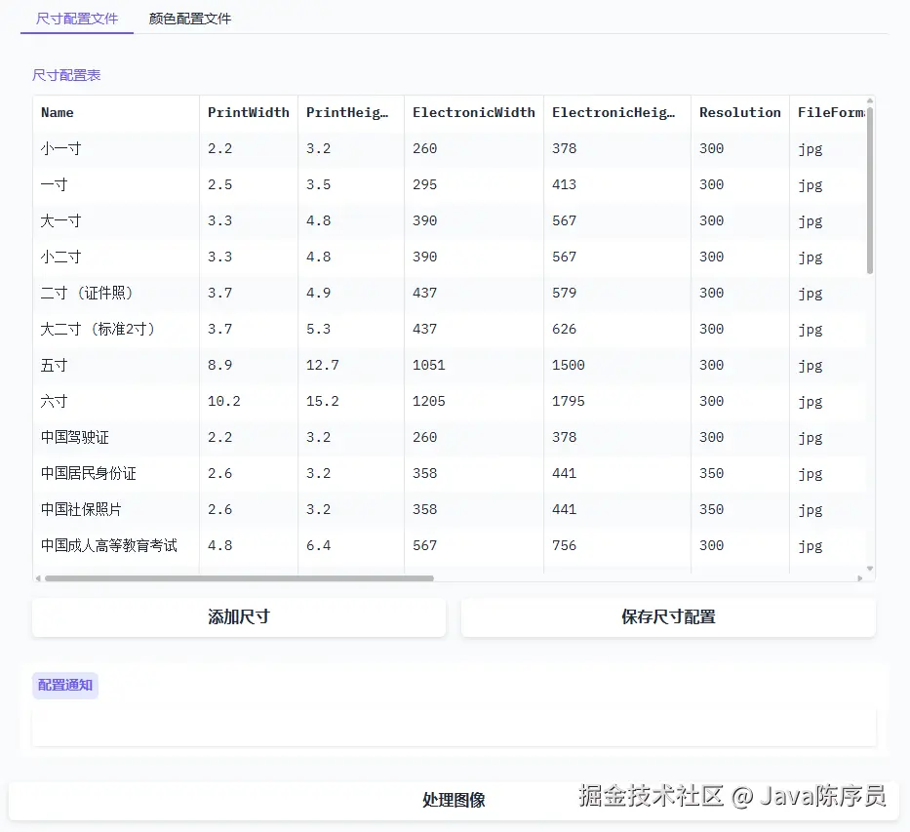Click the 350 resolution in 中国居民身份证 row
This screenshot has width=910, height=832.
(740, 473)
